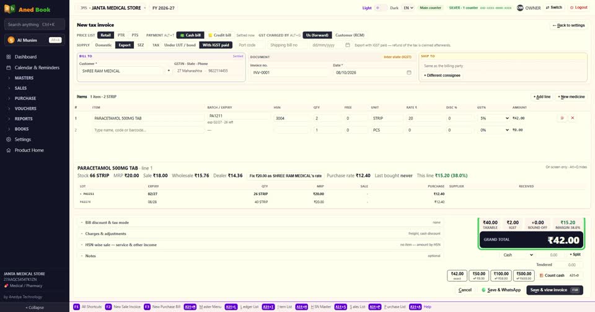Expand the Notes section

260,256
